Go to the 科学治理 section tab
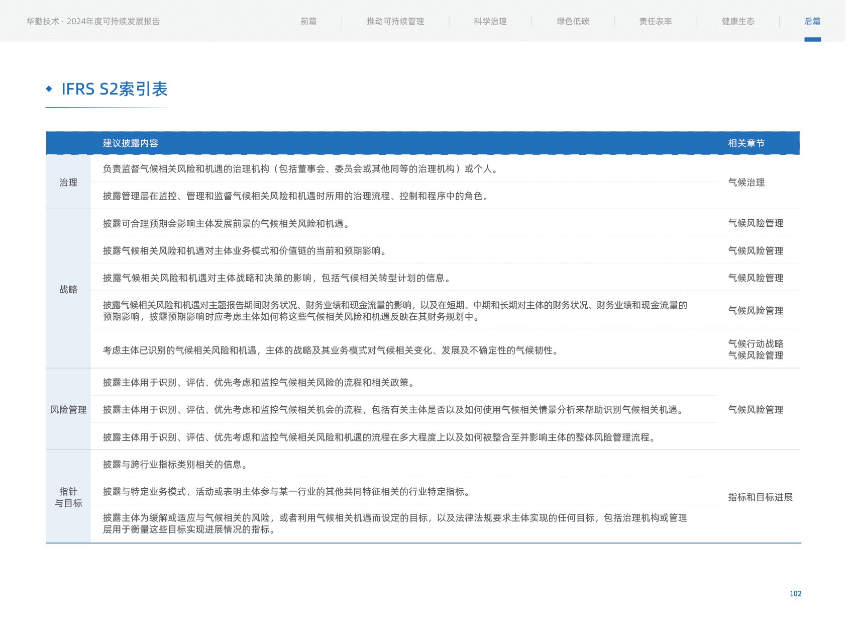The width and height of the screenshot is (846, 624). (x=490, y=21)
